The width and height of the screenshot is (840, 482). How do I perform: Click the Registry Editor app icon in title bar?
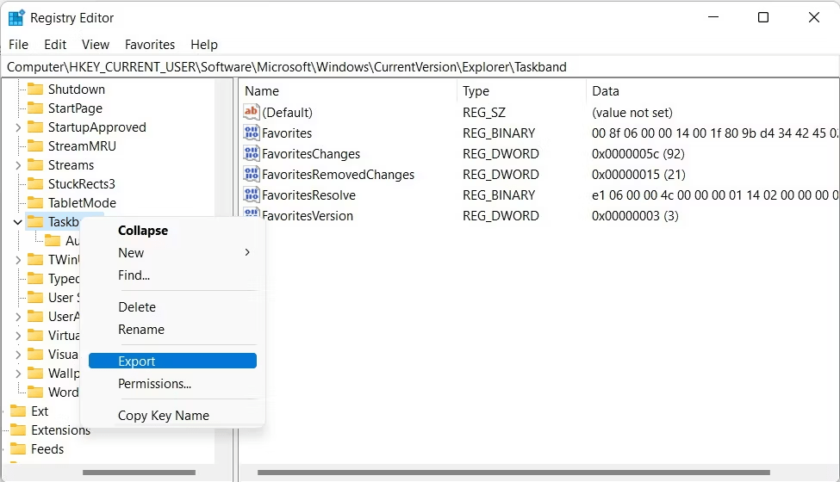coord(16,18)
